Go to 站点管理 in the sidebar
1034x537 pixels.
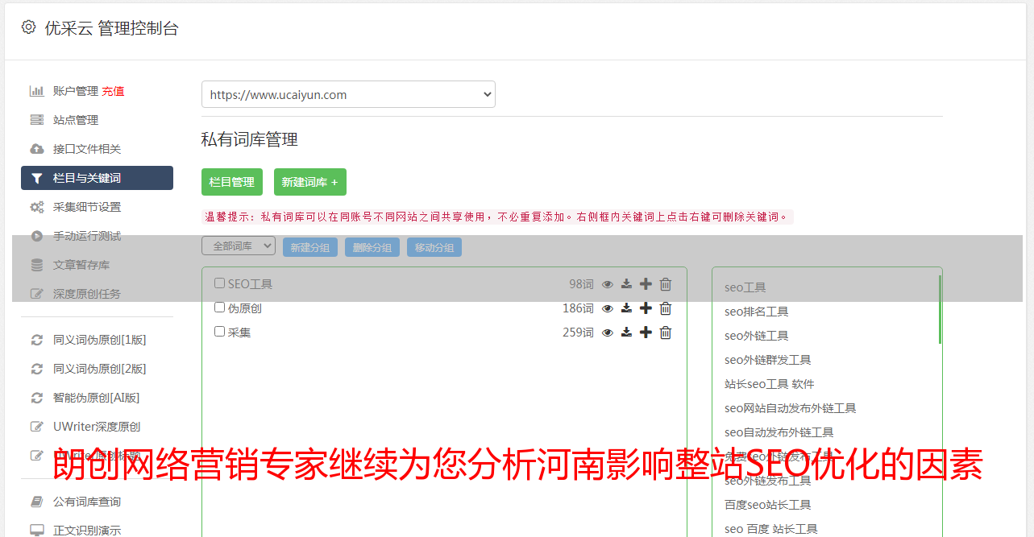pos(76,120)
